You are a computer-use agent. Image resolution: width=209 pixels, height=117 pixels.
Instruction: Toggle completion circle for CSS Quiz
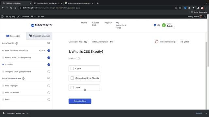[x=49, y=65]
